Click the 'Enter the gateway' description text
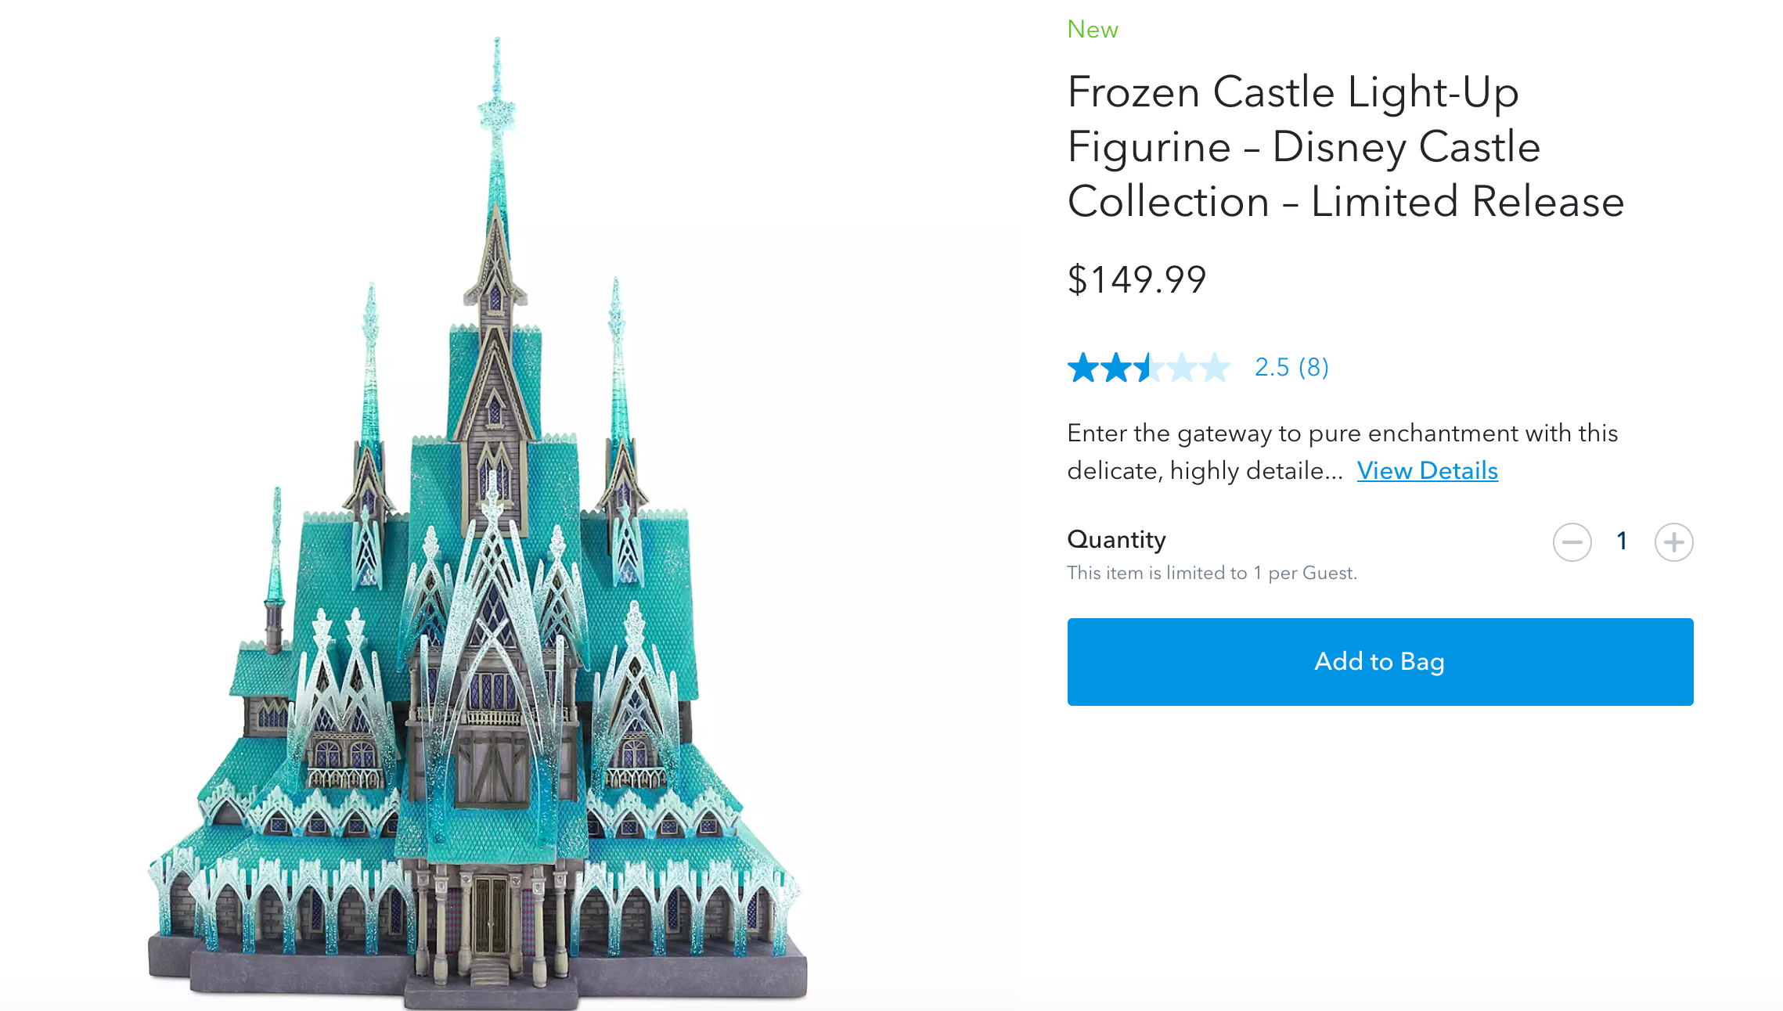 pos(1342,434)
